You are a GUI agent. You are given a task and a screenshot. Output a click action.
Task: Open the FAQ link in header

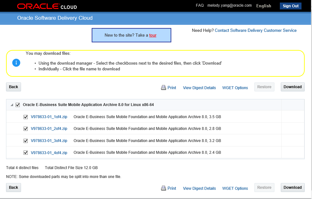tap(200, 5)
